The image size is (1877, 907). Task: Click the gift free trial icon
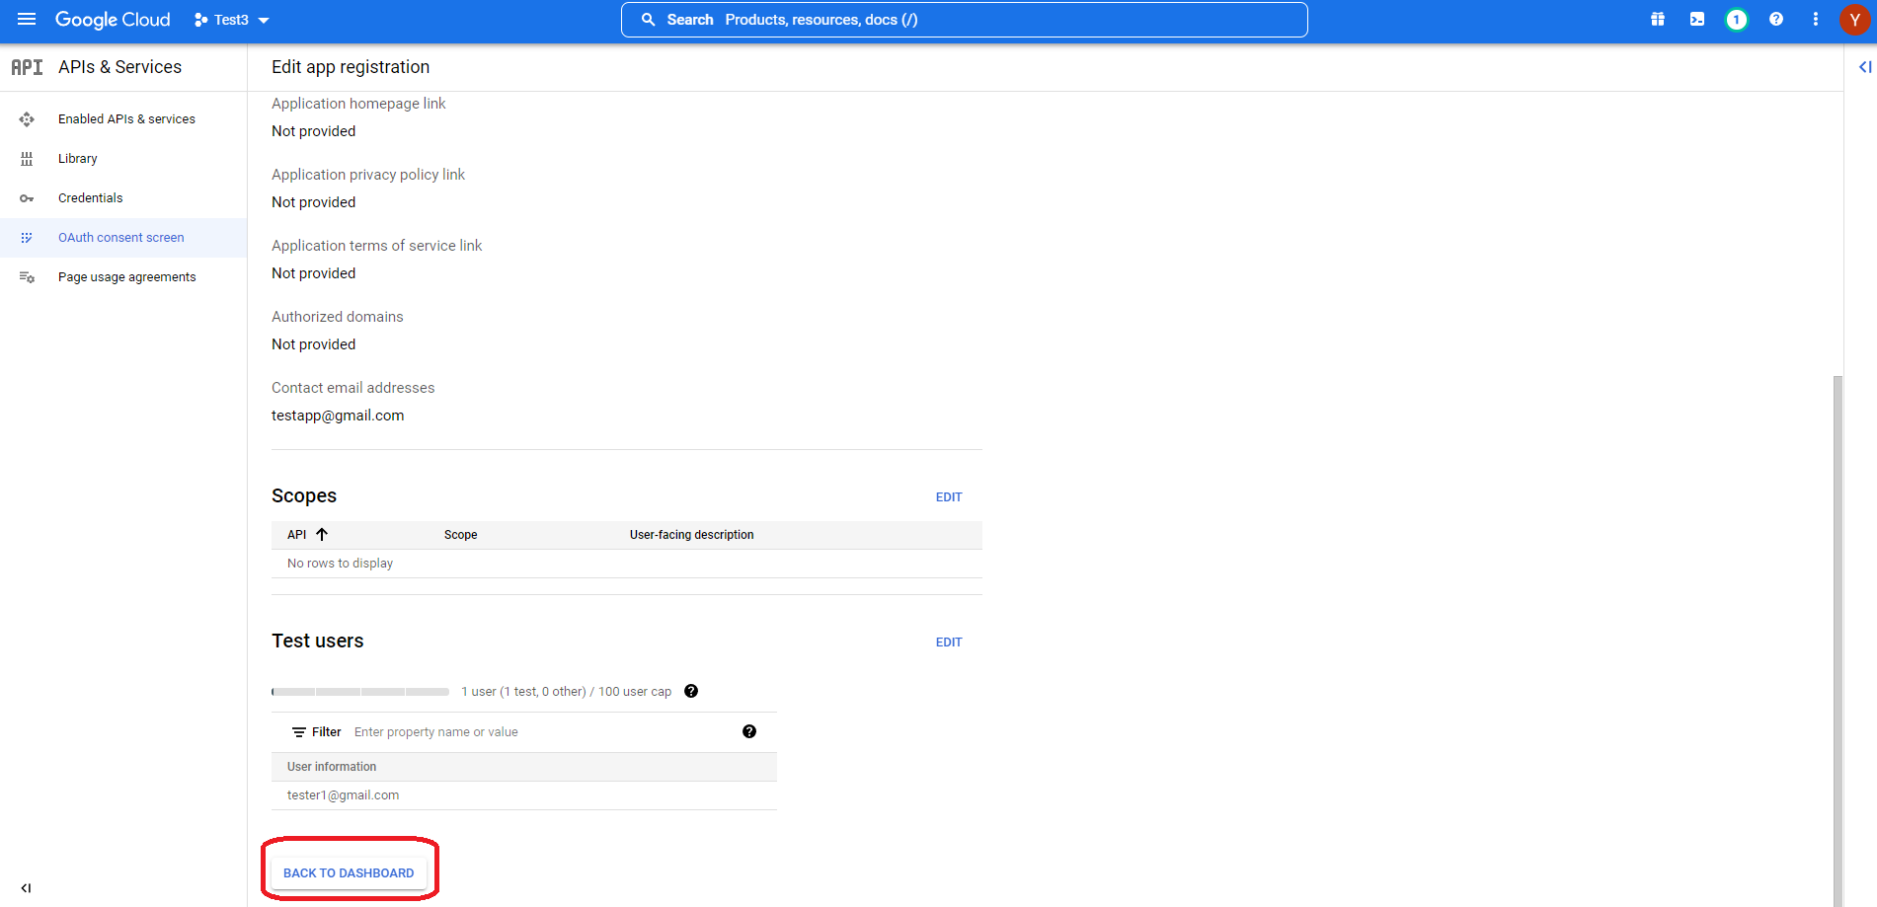click(1657, 20)
